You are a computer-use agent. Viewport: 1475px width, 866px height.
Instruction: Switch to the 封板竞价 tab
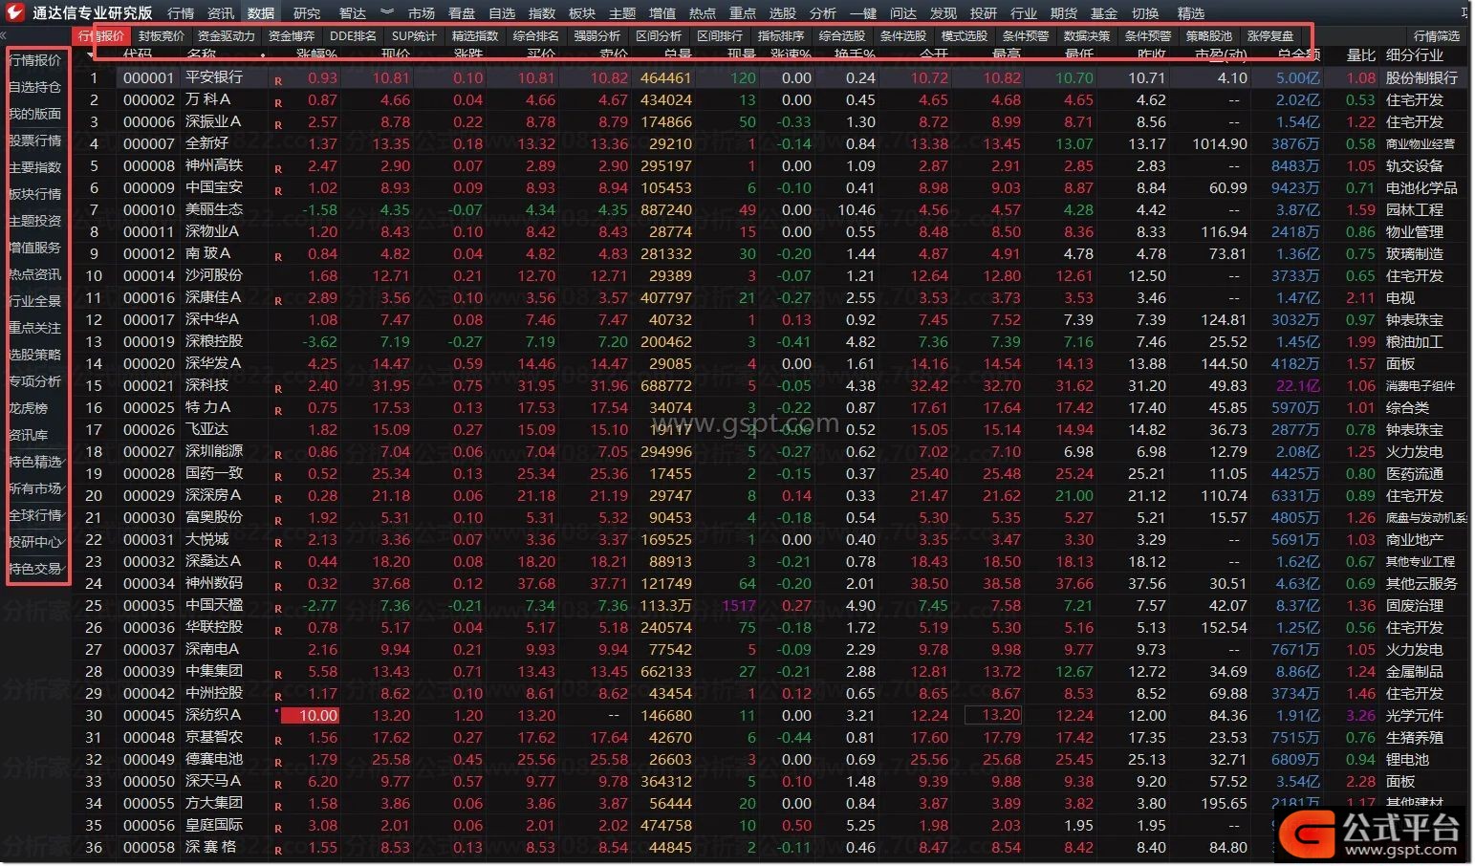[161, 36]
